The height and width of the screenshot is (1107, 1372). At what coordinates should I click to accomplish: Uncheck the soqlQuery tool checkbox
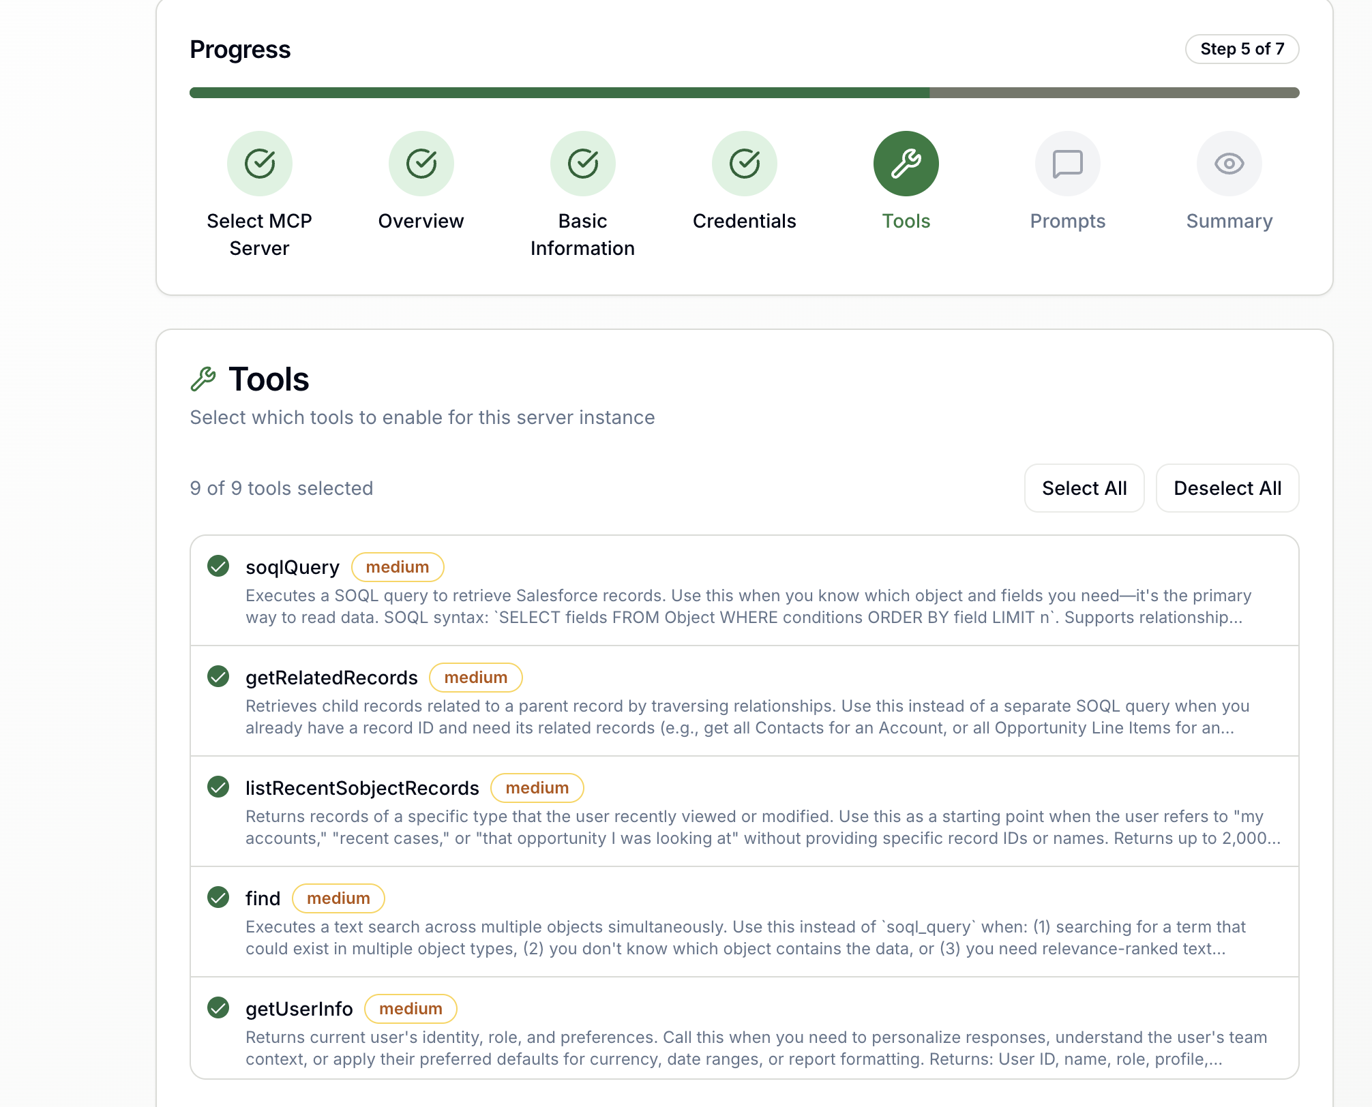[218, 566]
